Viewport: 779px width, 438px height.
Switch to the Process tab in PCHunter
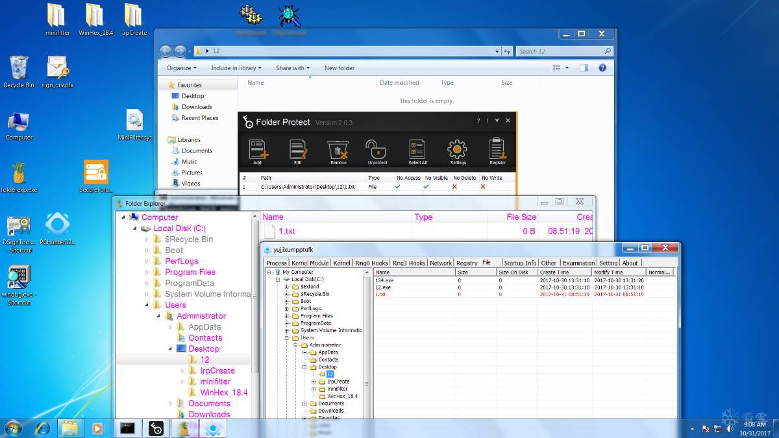click(x=277, y=263)
